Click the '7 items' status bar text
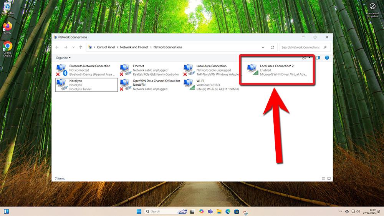 pos(60,178)
